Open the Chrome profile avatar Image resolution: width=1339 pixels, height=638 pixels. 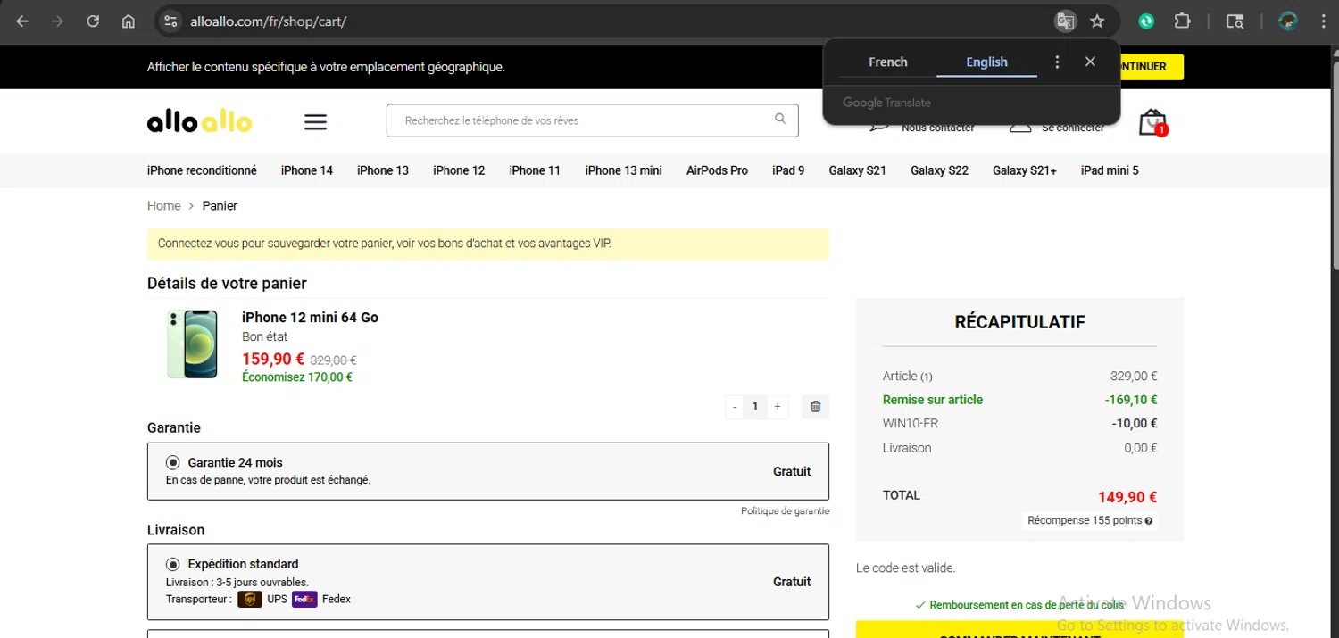pyautogui.click(x=1288, y=21)
